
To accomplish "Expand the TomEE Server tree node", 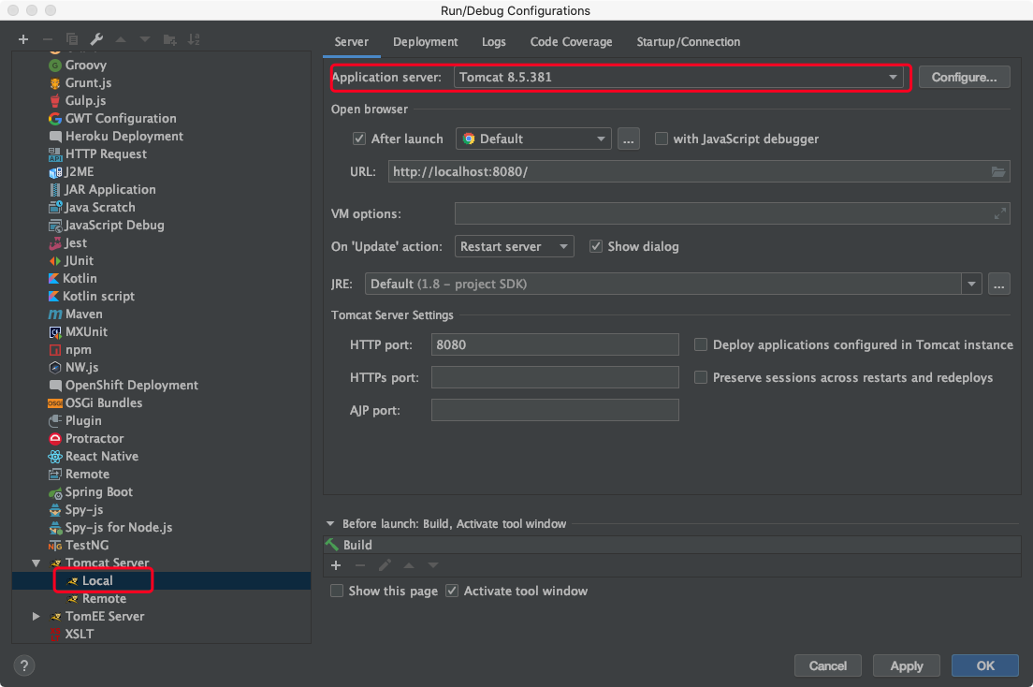I will pyautogui.click(x=36, y=617).
